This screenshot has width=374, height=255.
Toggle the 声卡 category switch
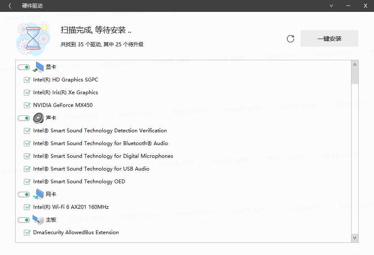pos(24,118)
